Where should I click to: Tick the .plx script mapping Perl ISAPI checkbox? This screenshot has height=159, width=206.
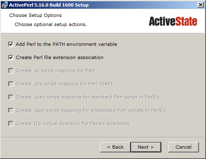11,84
